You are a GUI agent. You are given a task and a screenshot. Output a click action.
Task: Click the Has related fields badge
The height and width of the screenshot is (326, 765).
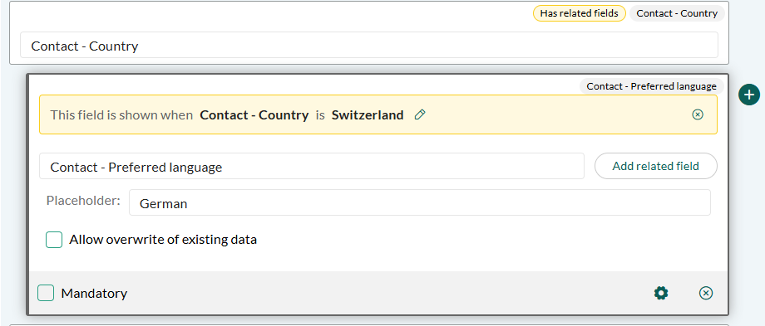click(x=579, y=13)
